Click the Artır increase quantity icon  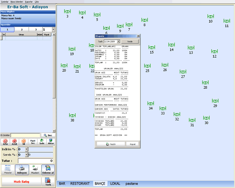[x=5, y=142]
